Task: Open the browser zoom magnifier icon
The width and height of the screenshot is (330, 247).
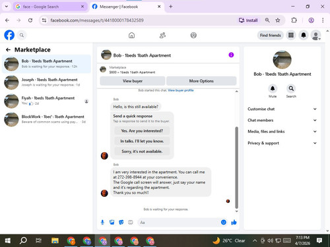Action: 267,20
